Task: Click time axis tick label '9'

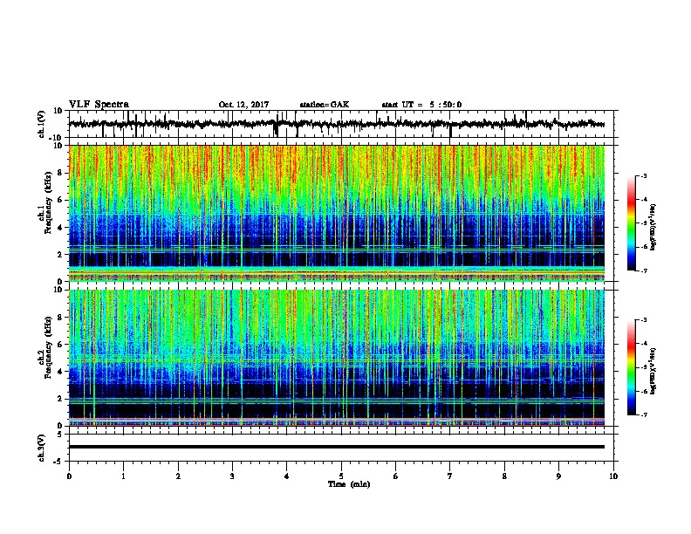Action: point(558,476)
